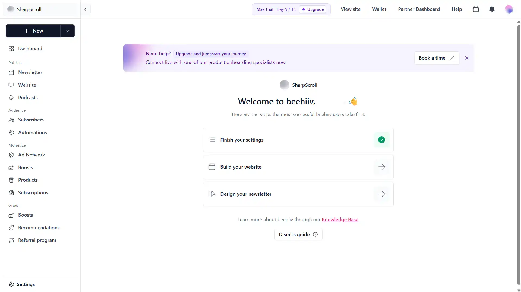Screen dimensions: 521x292
Task: Click the page vertical scrollbar
Action: [x=519, y=155]
